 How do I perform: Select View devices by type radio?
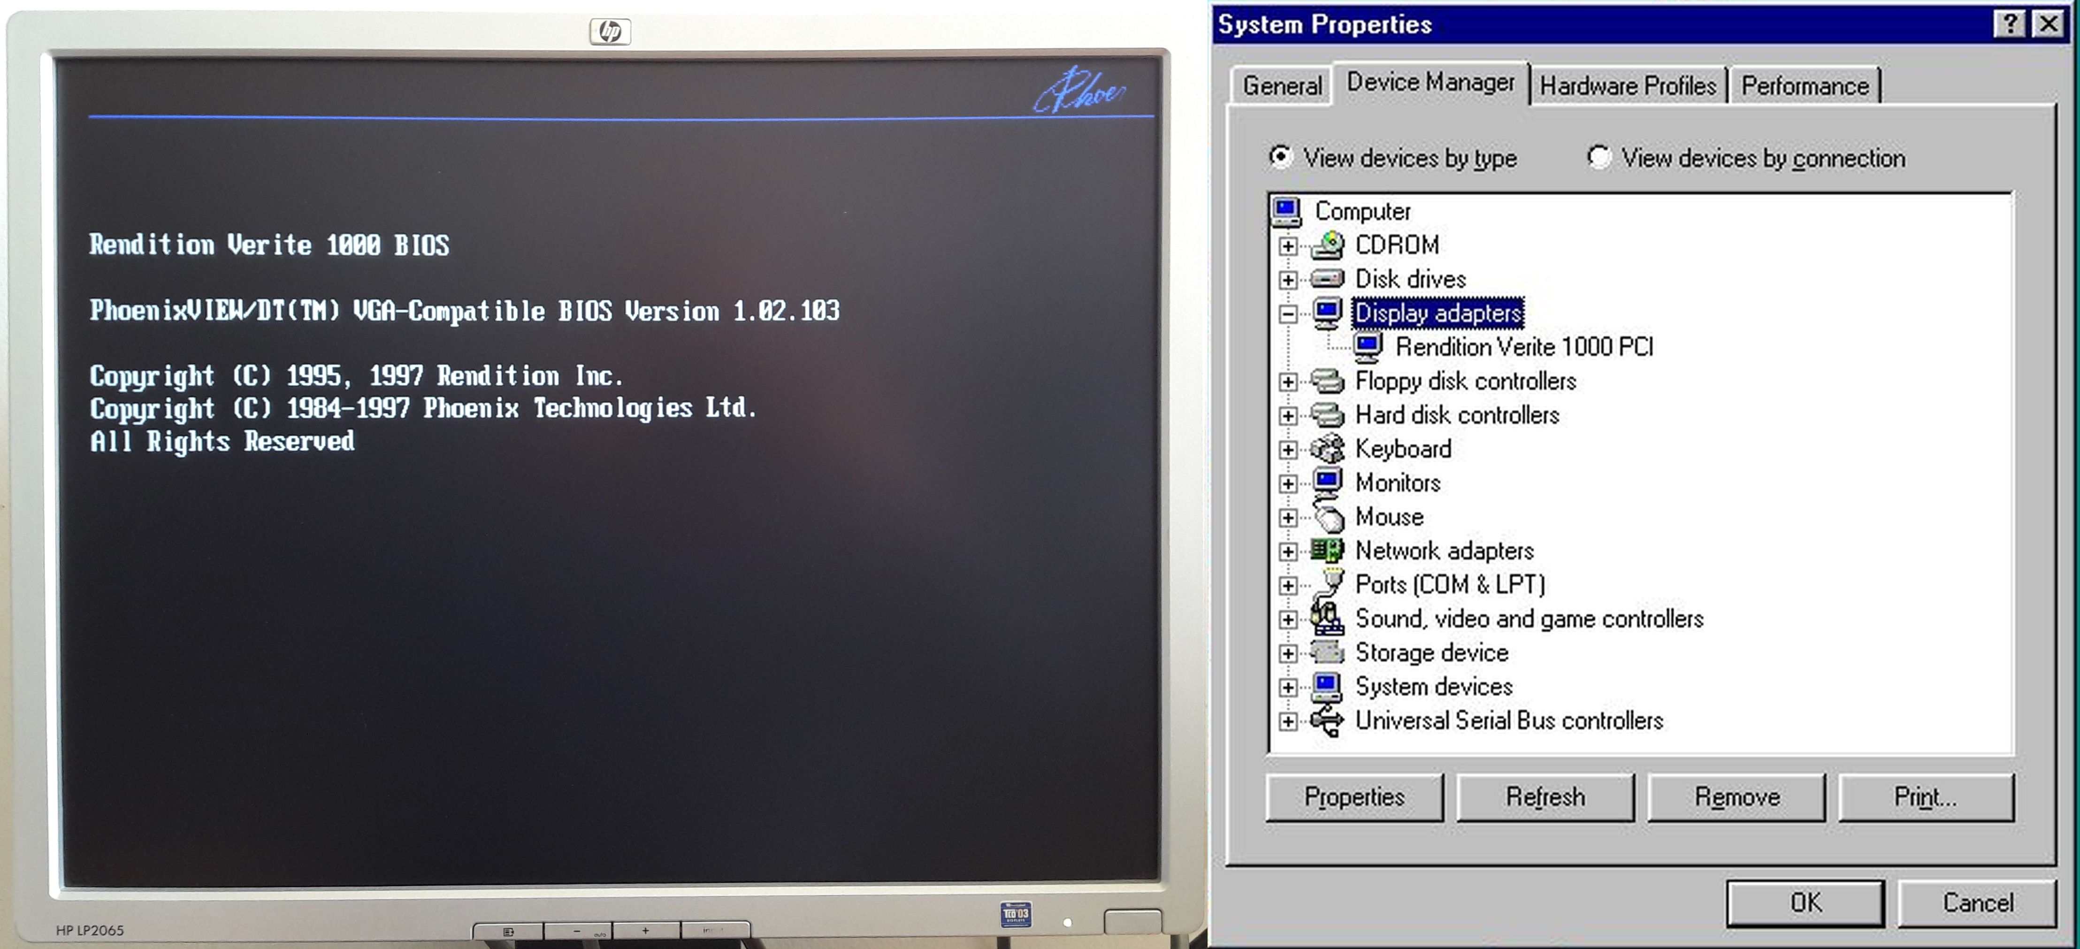[x=1280, y=157]
